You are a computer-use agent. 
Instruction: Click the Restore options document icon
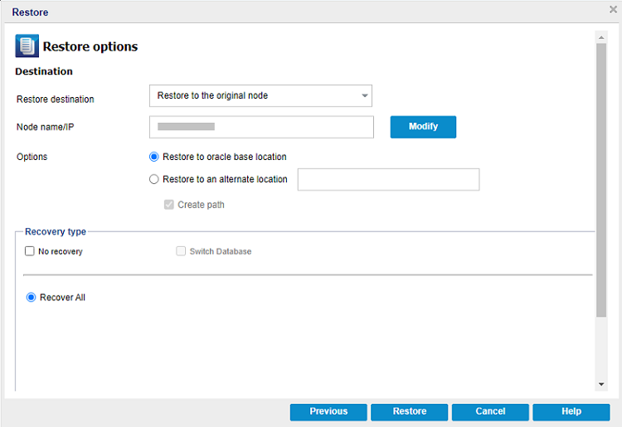pyautogui.click(x=27, y=46)
